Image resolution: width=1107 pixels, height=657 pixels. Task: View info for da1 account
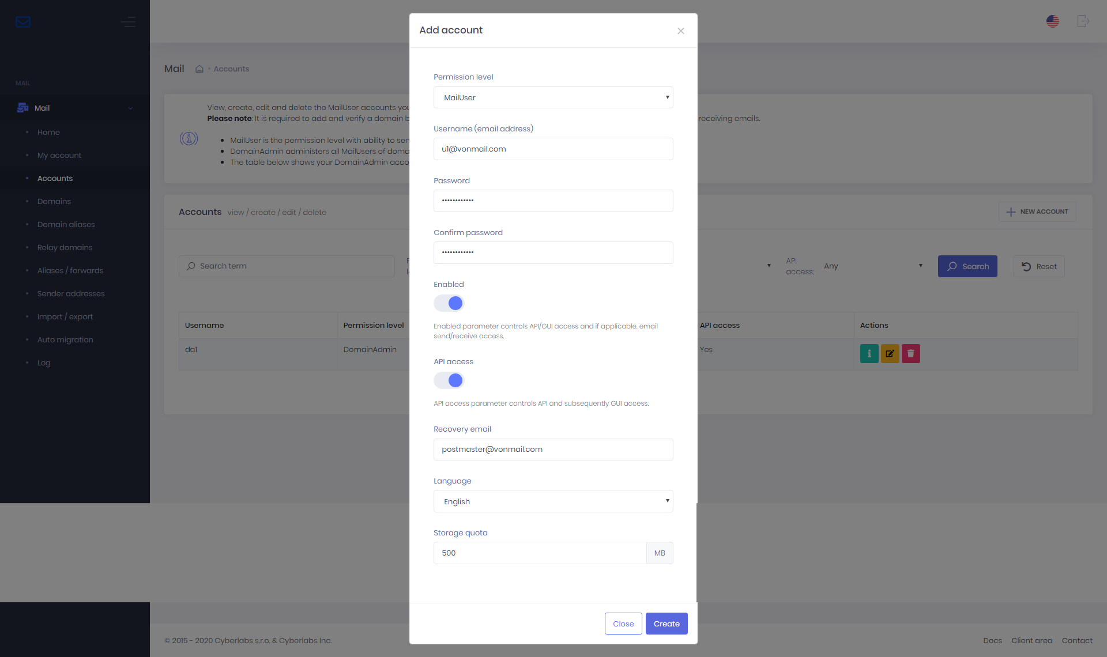(869, 353)
